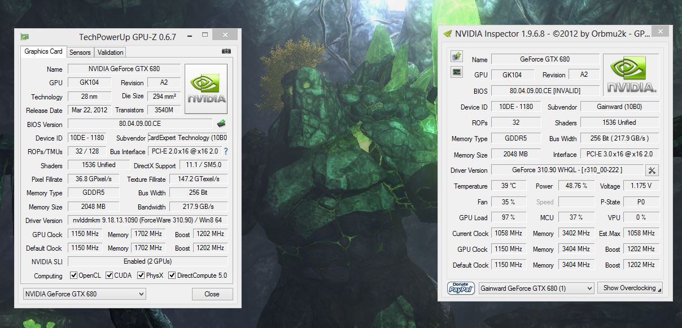Screen dimensions: 682x328
Task: Click the Inspector Current Clock value 1058 MHz
Action: (509, 233)
